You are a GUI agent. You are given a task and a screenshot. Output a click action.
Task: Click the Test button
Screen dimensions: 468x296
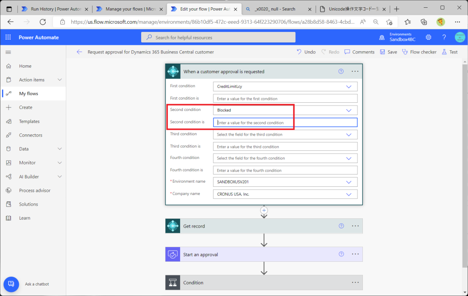click(450, 52)
